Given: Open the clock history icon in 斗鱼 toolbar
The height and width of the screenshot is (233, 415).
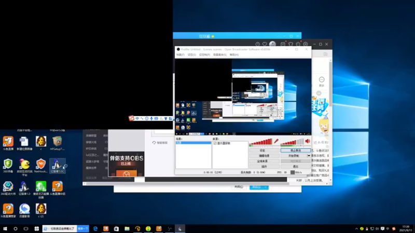Looking at the screenshot, I should (x=257, y=44).
